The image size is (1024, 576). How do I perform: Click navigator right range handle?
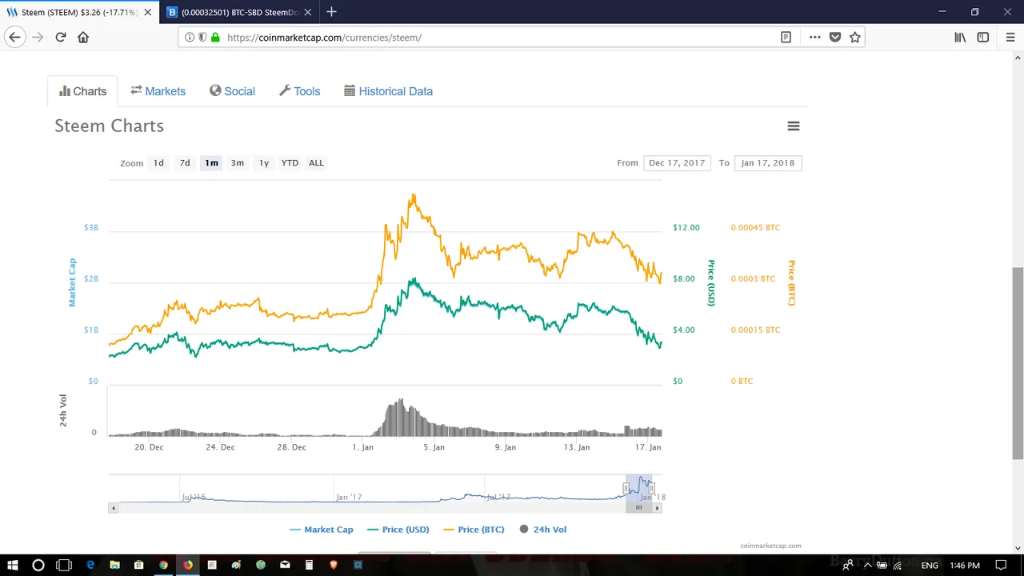coord(652,488)
